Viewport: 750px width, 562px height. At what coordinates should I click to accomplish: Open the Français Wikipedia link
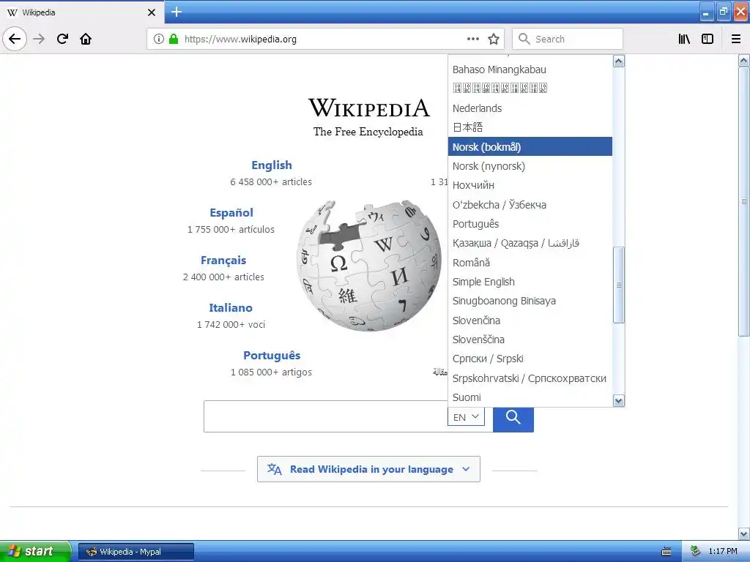(223, 261)
